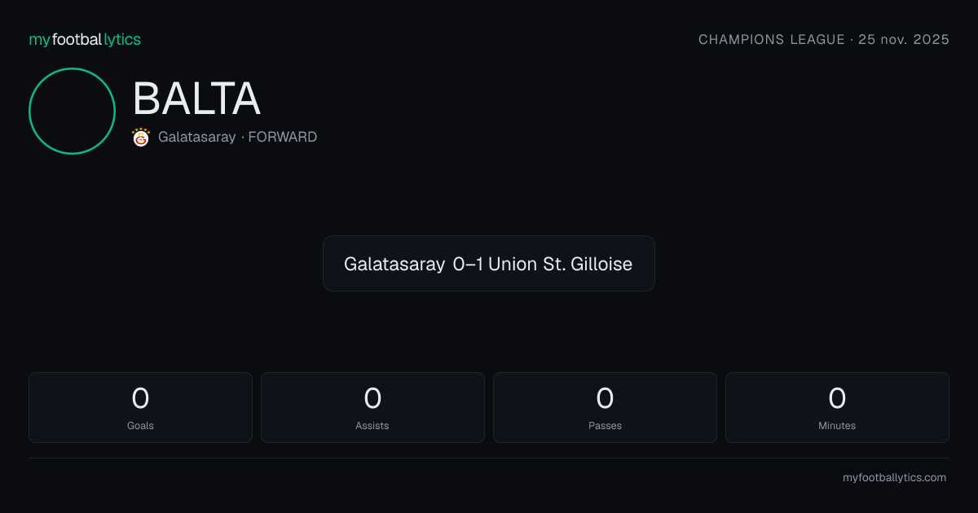Viewport: 978px width, 513px height.
Task: Click the Minutes stat card
Action: pyautogui.click(x=837, y=407)
